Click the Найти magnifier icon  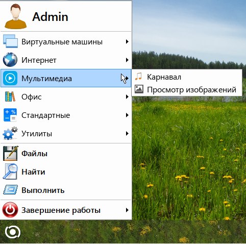(x=10, y=172)
